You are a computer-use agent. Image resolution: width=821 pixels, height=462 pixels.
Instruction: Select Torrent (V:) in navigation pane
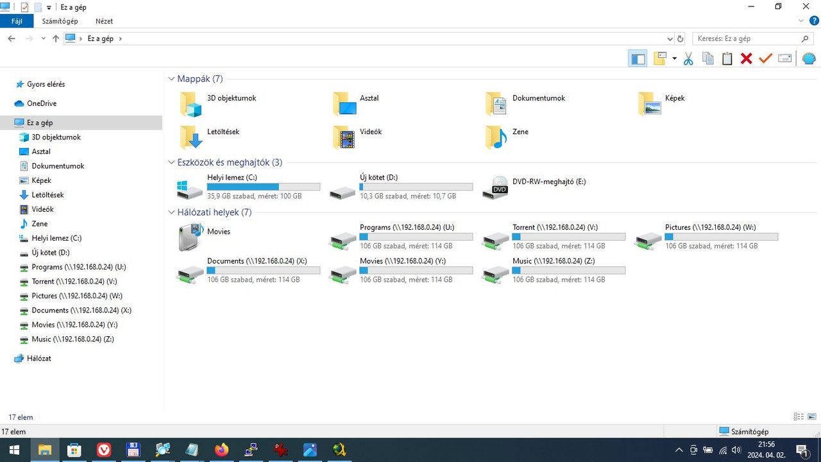click(74, 282)
